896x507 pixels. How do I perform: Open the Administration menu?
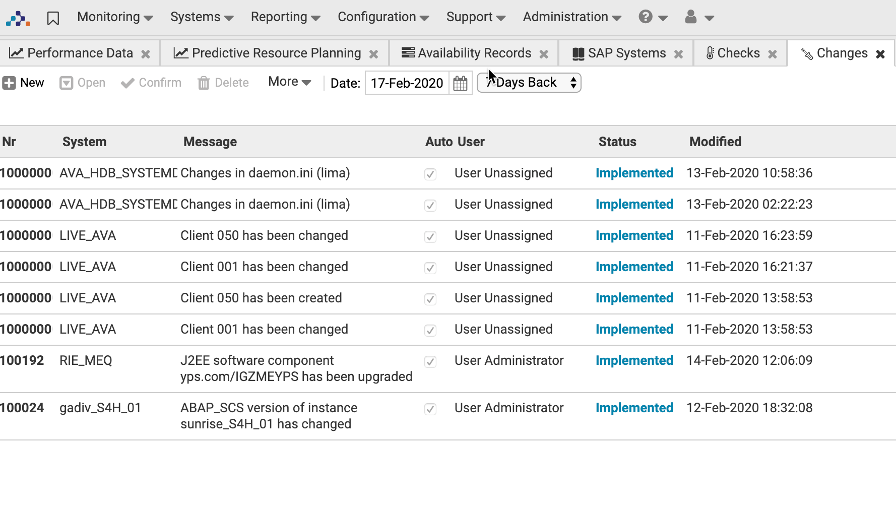572,17
